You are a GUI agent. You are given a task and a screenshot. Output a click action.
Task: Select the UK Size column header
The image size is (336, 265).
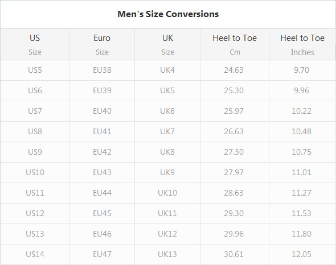(x=167, y=44)
